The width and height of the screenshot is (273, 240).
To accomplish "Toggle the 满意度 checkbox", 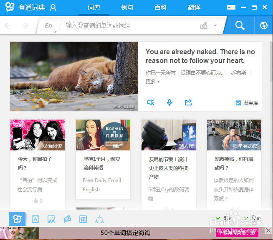I will [238, 103].
